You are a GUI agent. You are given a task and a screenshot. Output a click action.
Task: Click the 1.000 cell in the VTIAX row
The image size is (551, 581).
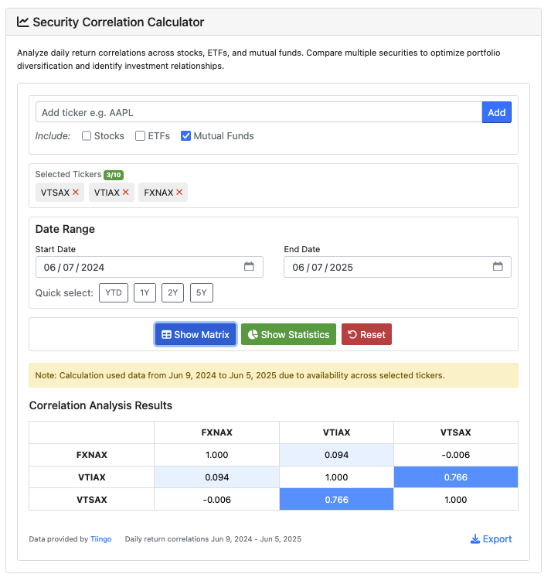(x=336, y=477)
